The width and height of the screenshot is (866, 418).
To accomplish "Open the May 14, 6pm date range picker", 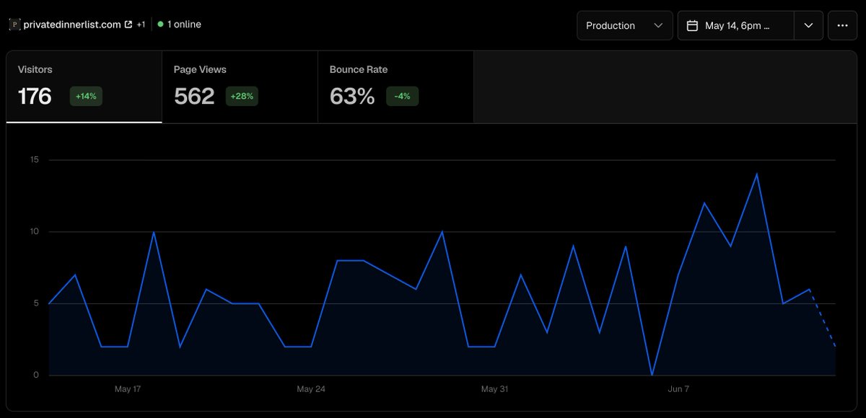I will 736,25.
